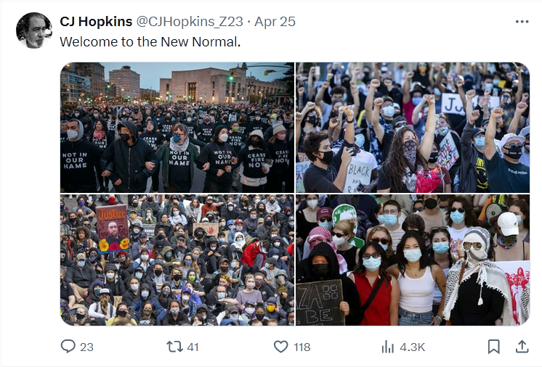
Task: Open the photo of masked women in the white tank top
Action: (x=413, y=260)
